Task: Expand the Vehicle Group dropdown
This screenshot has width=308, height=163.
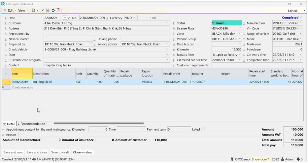Action: click(240, 39)
